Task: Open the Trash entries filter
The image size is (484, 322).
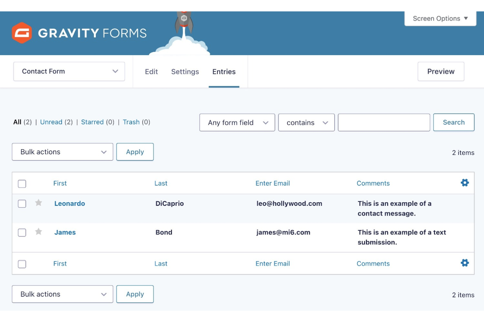Action: (x=131, y=122)
